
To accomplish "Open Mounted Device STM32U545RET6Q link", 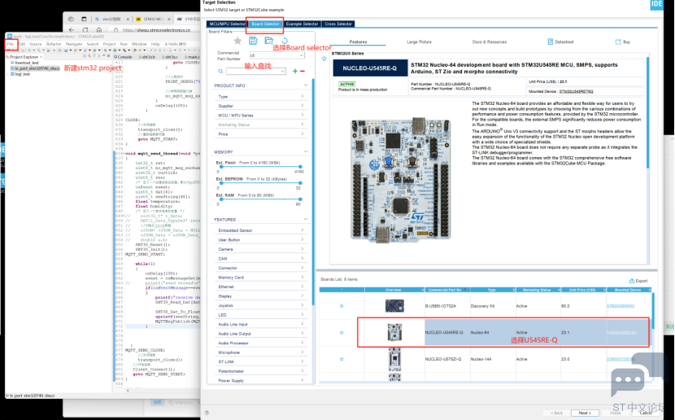I will point(576,91).
